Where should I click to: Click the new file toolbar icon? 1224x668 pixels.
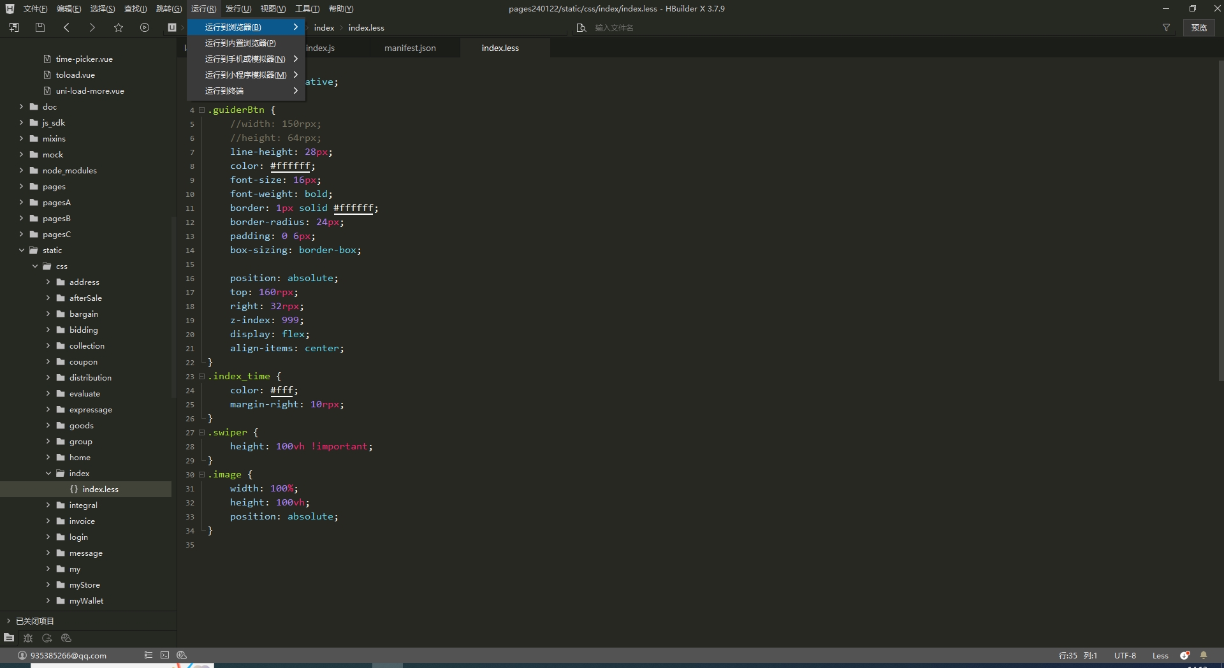tap(14, 27)
